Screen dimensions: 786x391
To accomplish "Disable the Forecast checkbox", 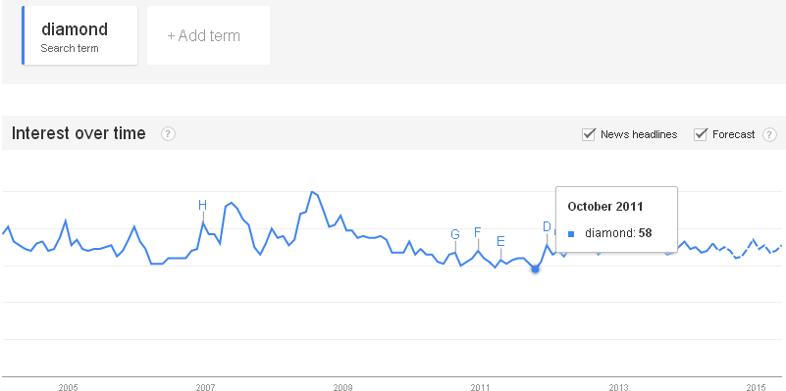I will point(700,134).
